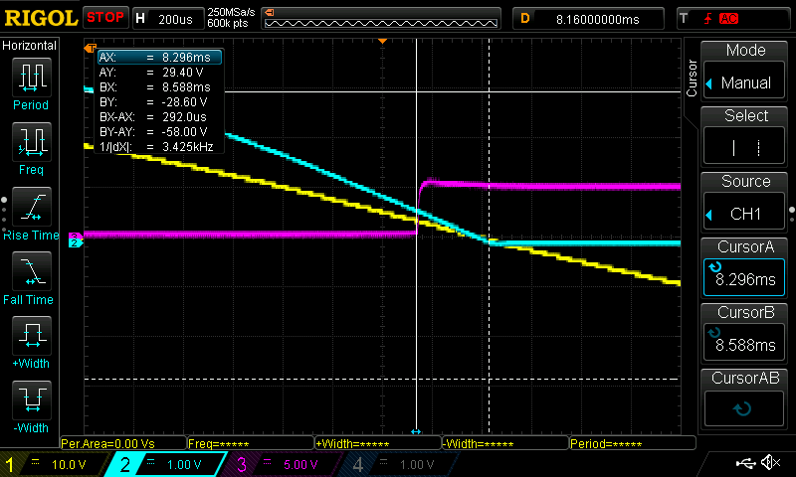Screen dimensions: 796x477
Task: Select the CursorA 8.296ms menu item
Action: tap(745, 266)
